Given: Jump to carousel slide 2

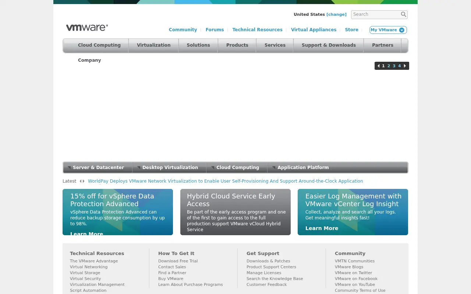Looking at the screenshot, I should tap(389, 66).
